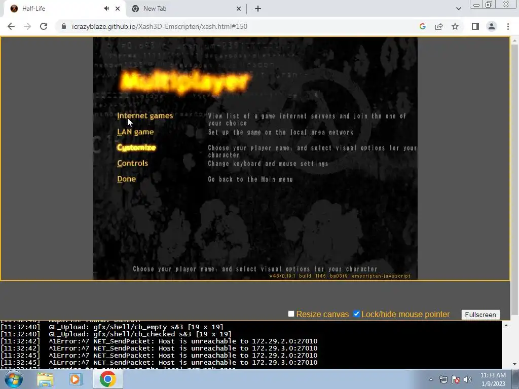519x389 pixels.
Task: Mute the Half-Life tab audio
Action: pos(106,9)
